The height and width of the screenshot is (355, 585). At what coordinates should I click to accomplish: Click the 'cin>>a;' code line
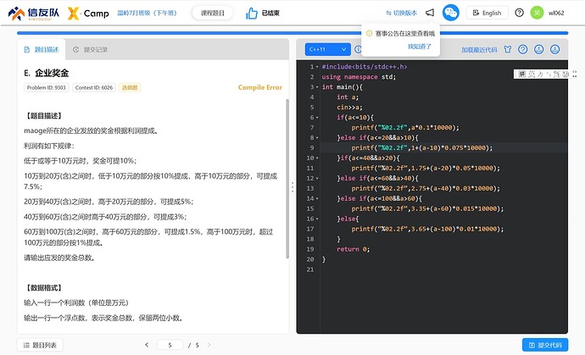[x=349, y=108]
